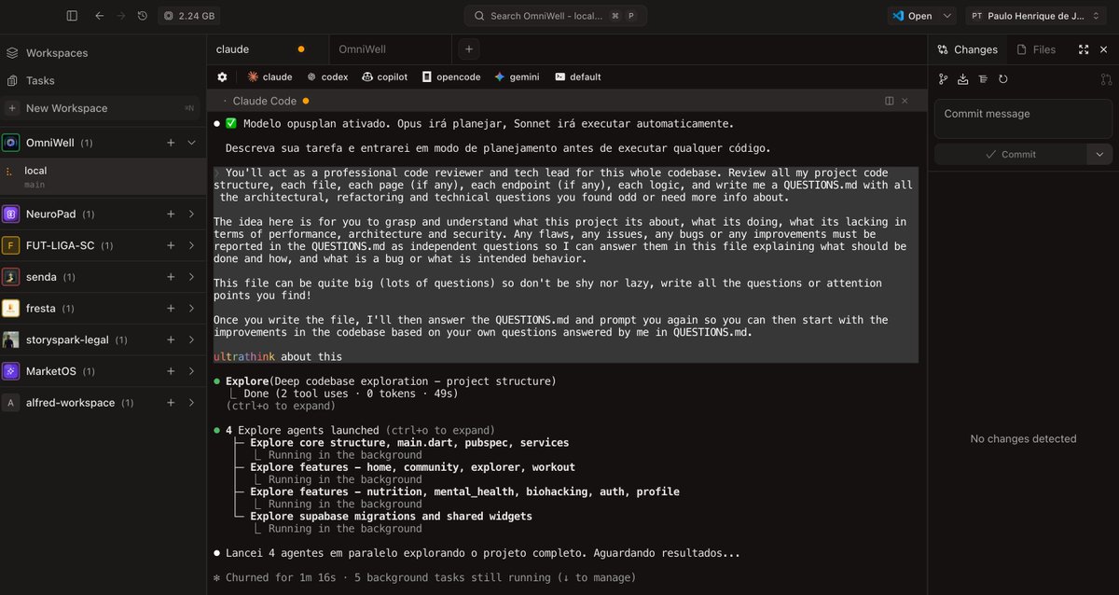The image size is (1119, 595).
Task: Add item to senda with plus
Action: coord(171,277)
